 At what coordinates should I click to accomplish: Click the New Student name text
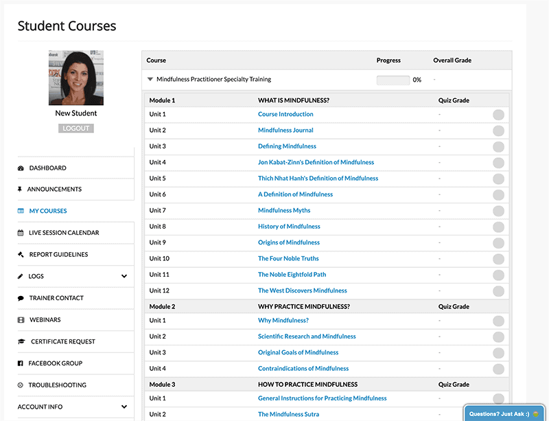76,113
